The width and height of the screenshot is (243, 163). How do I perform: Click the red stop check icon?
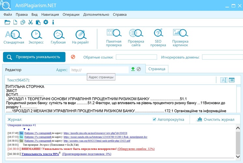73,57
